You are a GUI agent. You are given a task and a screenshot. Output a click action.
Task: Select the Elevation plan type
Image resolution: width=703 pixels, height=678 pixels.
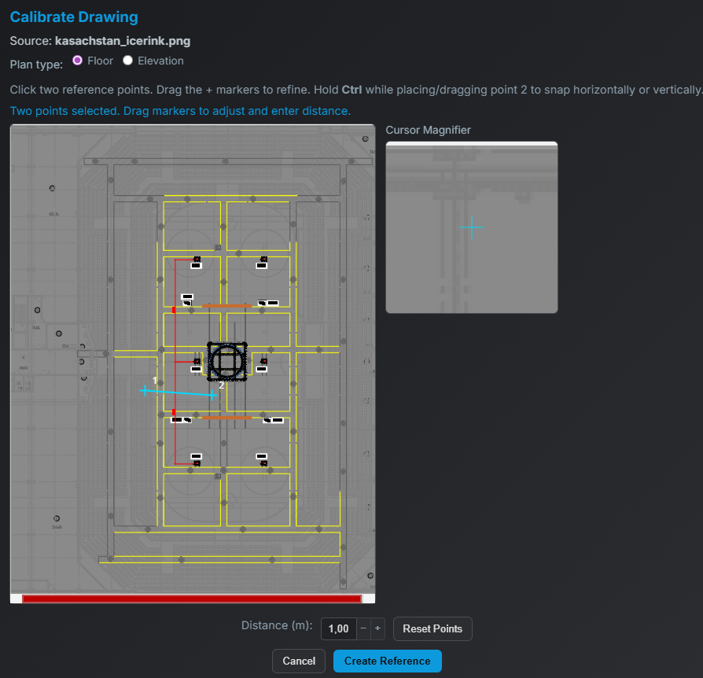pyautogui.click(x=127, y=60)
